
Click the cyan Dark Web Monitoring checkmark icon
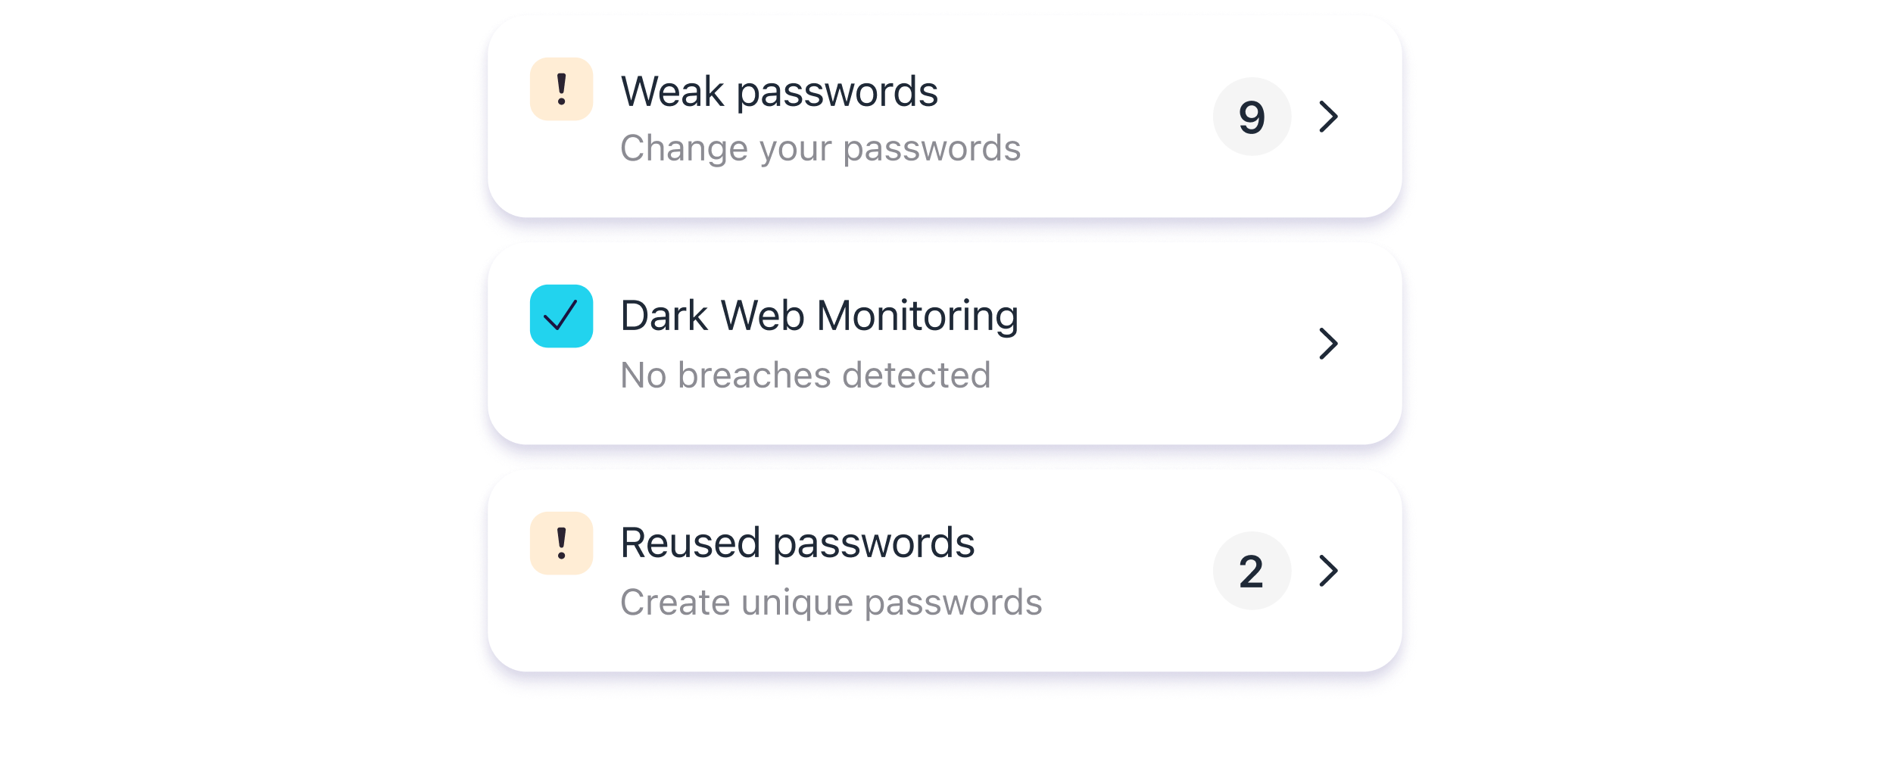(x=561, y=316)
